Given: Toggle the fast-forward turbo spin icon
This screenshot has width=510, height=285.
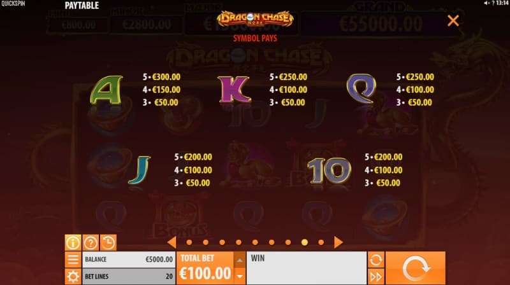Looking at the screenshot, I should click(x=375, y=277).
